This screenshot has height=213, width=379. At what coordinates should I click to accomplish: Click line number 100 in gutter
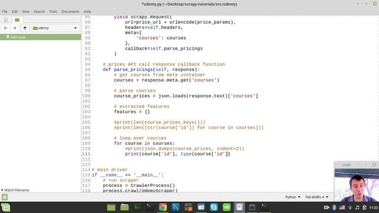click(86, 96)
